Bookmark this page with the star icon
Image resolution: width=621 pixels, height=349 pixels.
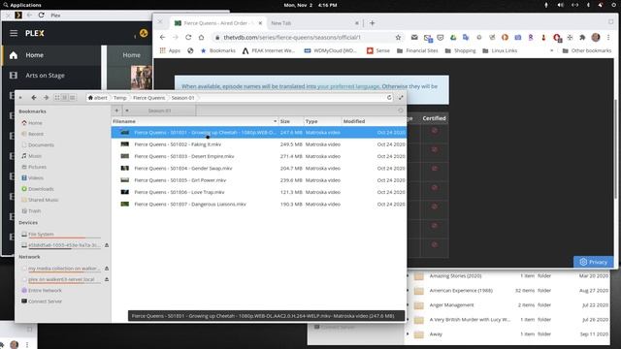click(x=398, y=37)
